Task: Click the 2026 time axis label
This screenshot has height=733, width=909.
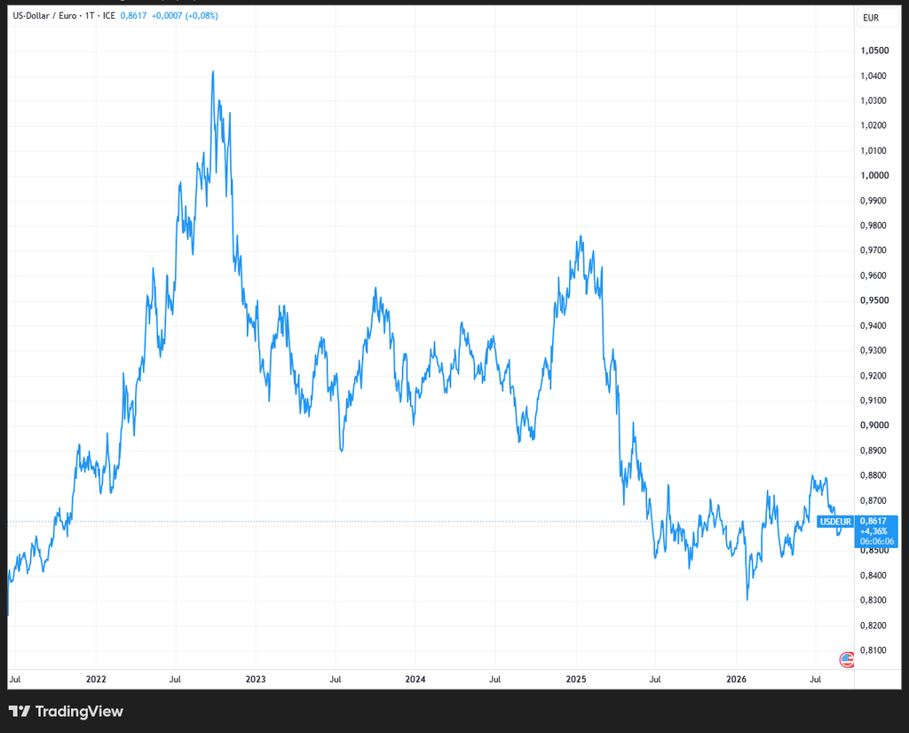Action: tap(736, 679)
